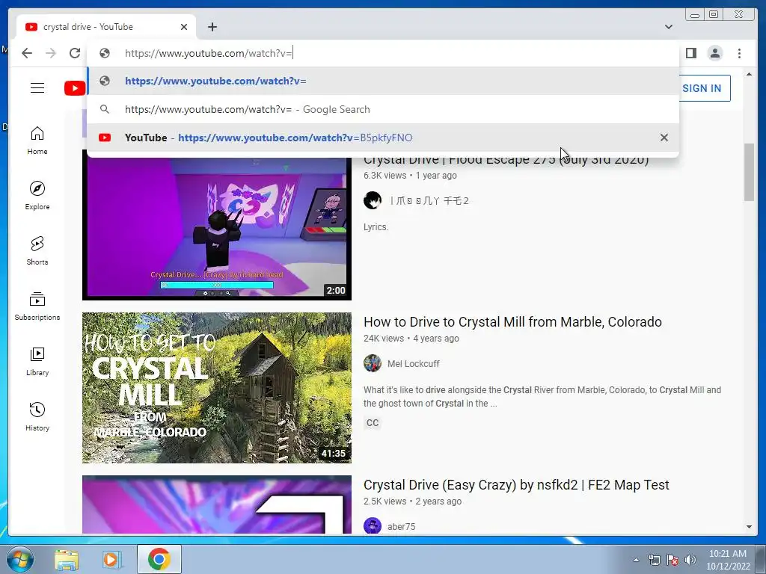
Task: Open the volume speaker tray icon
Action: 690,560
